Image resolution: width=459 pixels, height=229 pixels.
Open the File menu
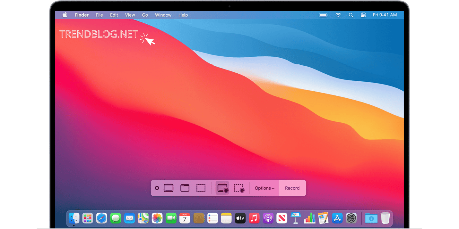[x=99, y=15]
